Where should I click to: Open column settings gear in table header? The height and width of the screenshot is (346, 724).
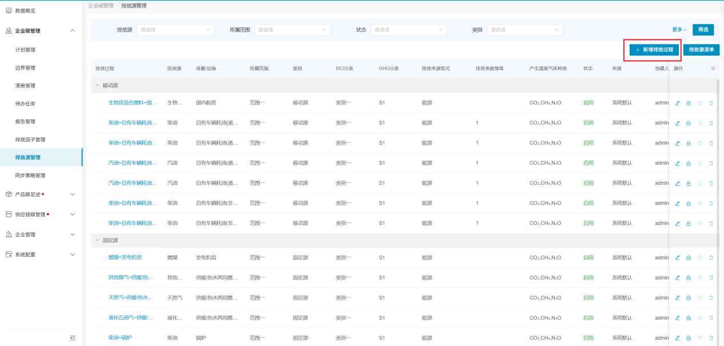coord(713,69)
